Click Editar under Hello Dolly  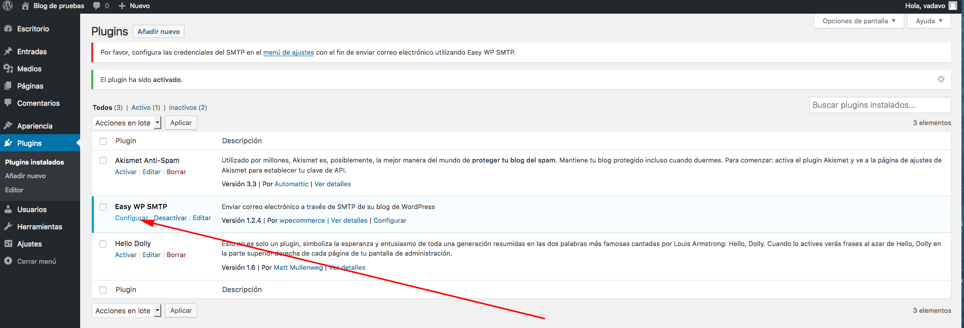(152, 255)
